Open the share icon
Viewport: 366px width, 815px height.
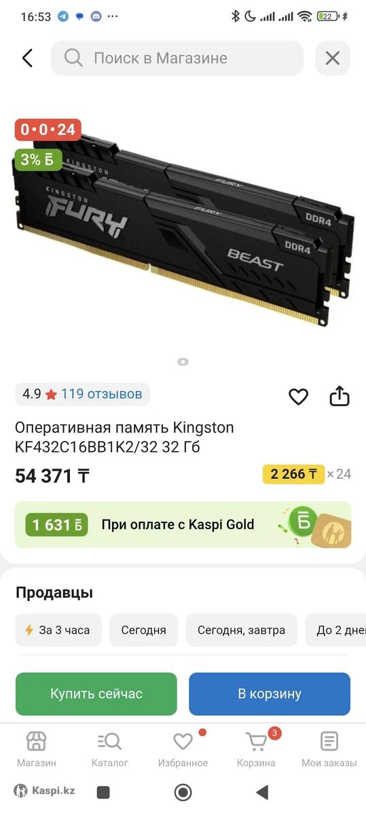(340, 396)
